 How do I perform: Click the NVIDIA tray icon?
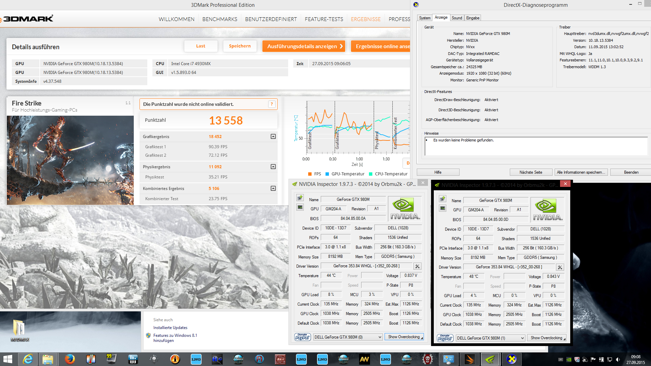click(x=569, y=360)
